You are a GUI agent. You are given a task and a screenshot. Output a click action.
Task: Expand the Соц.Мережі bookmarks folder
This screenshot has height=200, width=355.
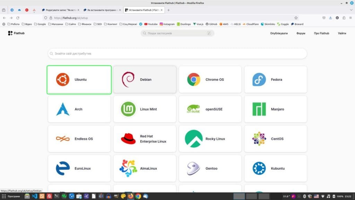[128, 24]
